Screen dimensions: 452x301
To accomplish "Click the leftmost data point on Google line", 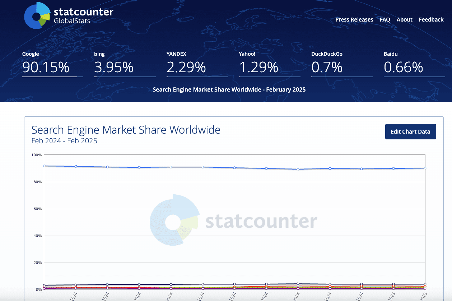I will (x=44, y=166).
